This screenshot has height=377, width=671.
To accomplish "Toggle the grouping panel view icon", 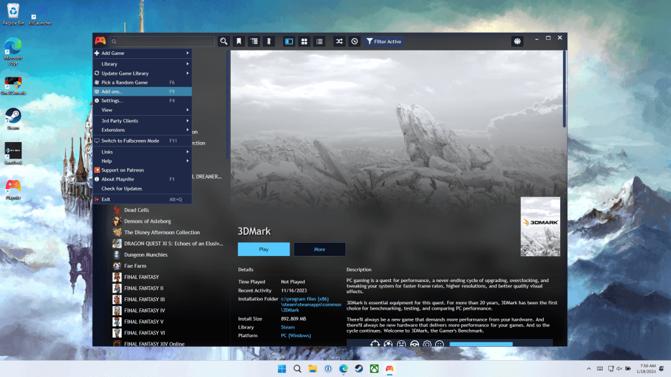I will click(269, 41).
